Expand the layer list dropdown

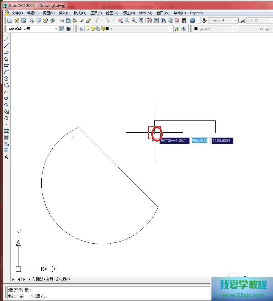coord(171,29)
